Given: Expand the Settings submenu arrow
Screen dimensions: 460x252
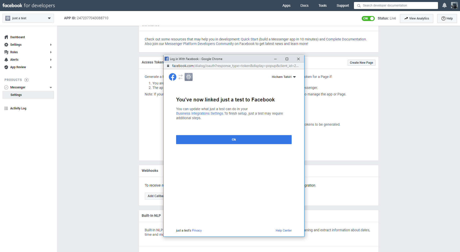Looking at the screenshot, I should tap(51, 45).
